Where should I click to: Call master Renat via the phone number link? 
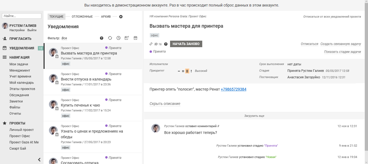(x=234, y=89)
